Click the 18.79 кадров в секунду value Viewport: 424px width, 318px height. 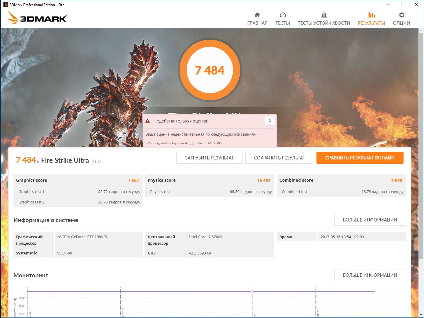[x=382, y=192]
